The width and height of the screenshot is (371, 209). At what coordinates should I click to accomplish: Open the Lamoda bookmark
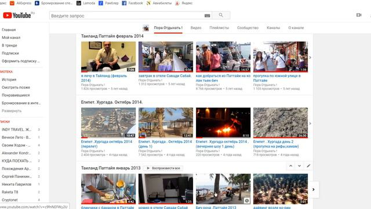pyautogui.click(x=86, y=3)
